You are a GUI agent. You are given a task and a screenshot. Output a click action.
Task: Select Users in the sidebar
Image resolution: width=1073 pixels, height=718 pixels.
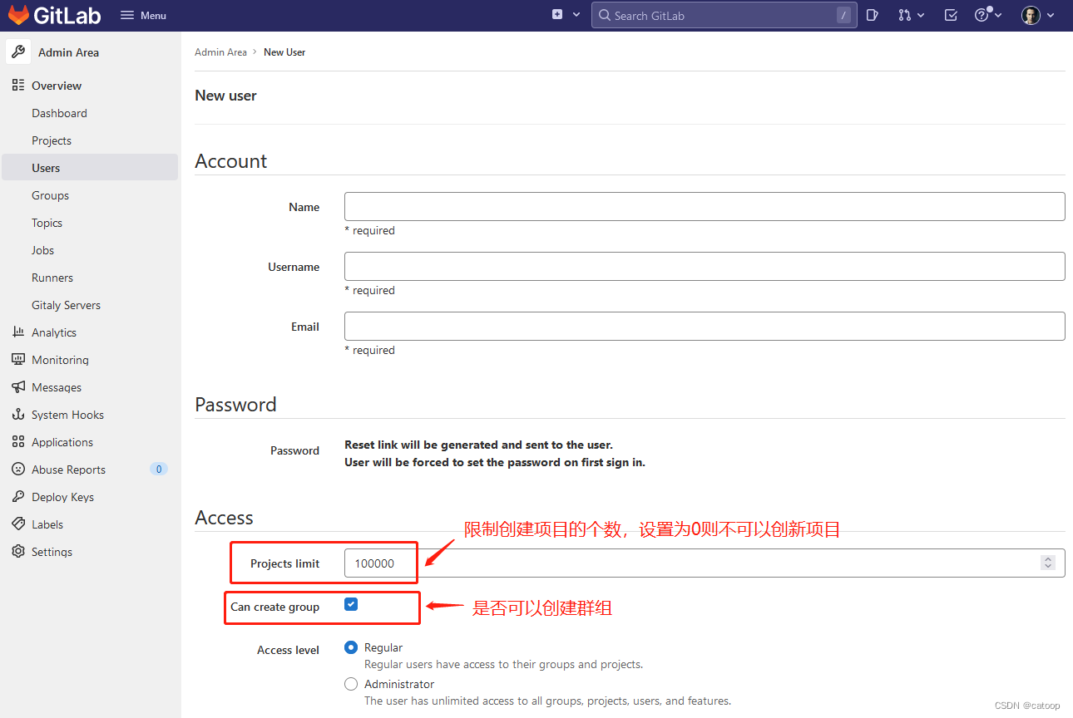click(x=90, y=168)
